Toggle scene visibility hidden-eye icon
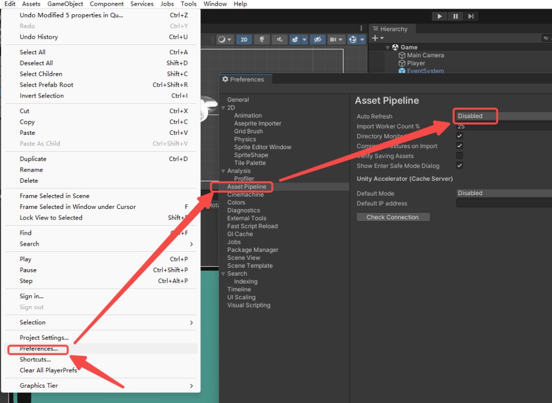The width and height of the screenshot is (552, 403). (317, 40)
